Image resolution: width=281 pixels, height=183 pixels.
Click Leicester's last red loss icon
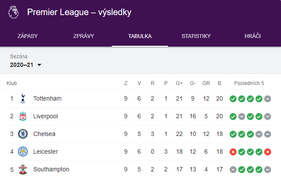coord(268,152)
